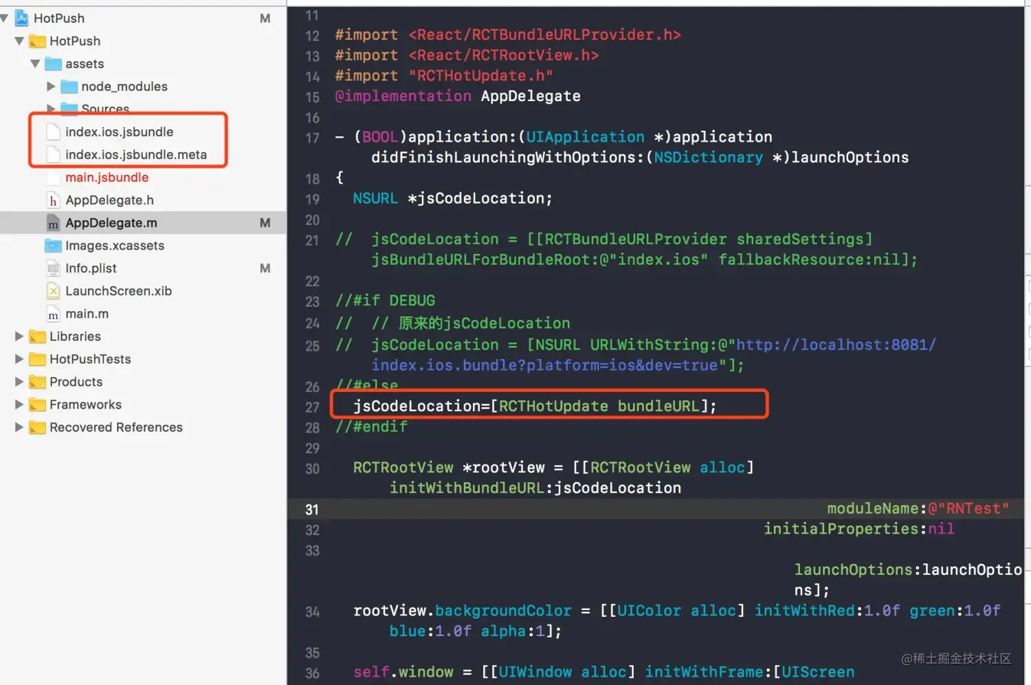Screen dimensions: 1031x685
Task: Click the yellow HotPush group folder icon
Action: (37, 41)
